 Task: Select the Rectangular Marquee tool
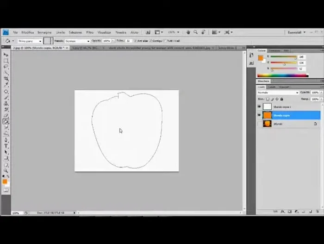(6, 61)
